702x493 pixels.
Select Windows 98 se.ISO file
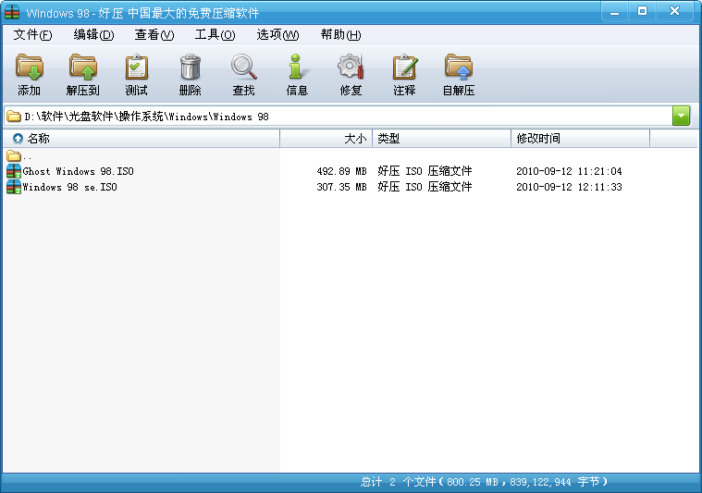coord(69,187)
